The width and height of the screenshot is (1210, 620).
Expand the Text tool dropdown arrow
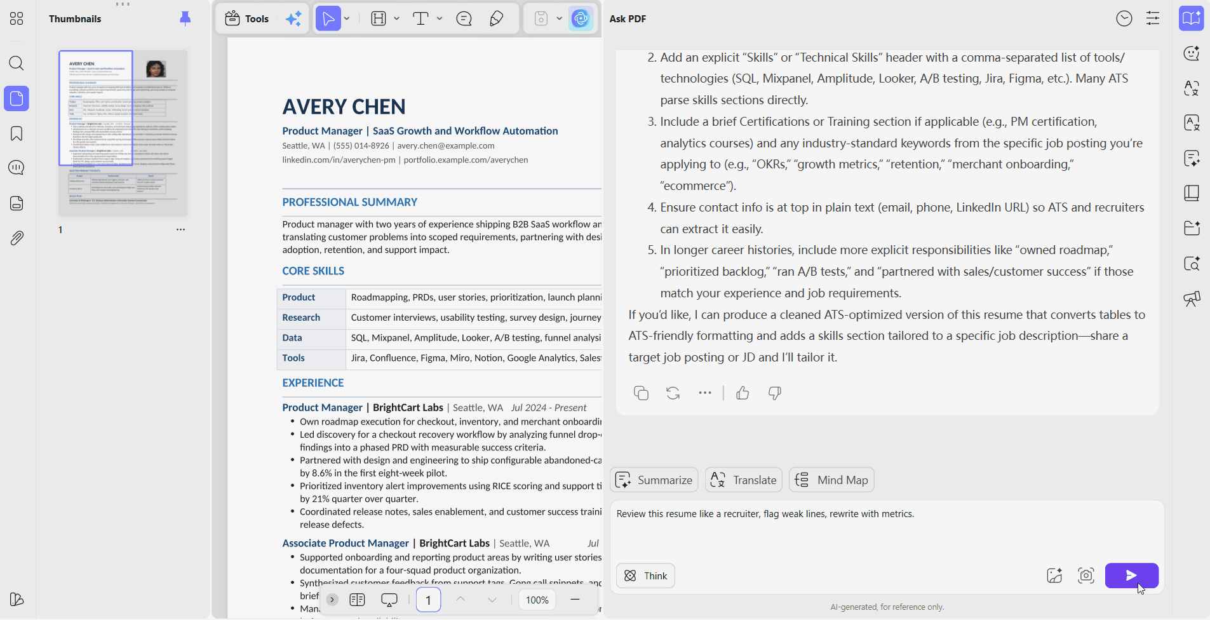(x=440, y=19)
